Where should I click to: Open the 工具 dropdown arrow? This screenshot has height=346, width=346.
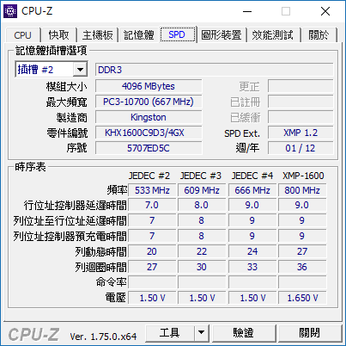point(202,333)
